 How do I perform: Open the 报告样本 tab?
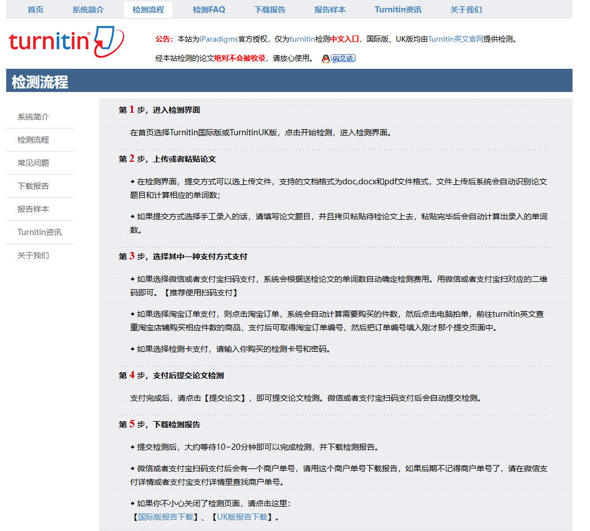pyautogui.click(x=330, y=10)
